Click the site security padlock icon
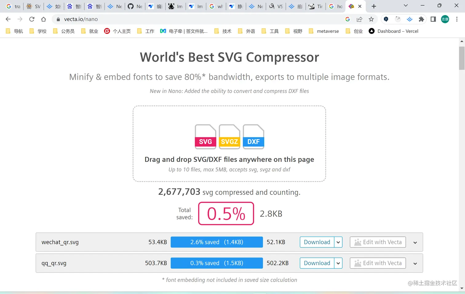465x294 pixels. 58,19
